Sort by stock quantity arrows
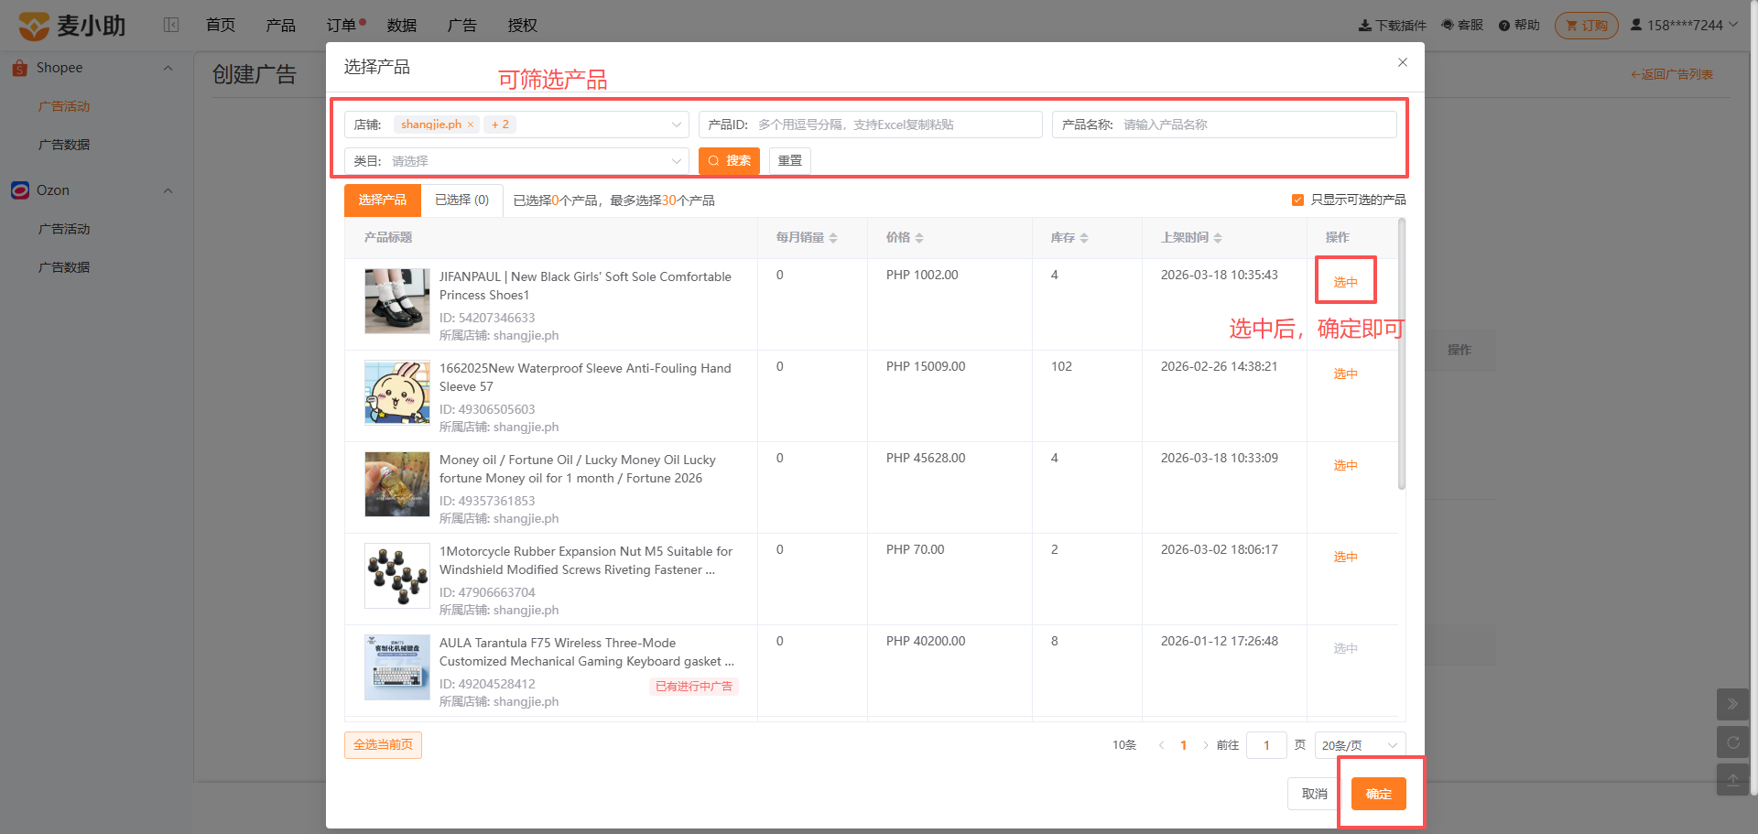Screen dimensions: 1758x834 pyautogui.click(x=1084, y=238)
